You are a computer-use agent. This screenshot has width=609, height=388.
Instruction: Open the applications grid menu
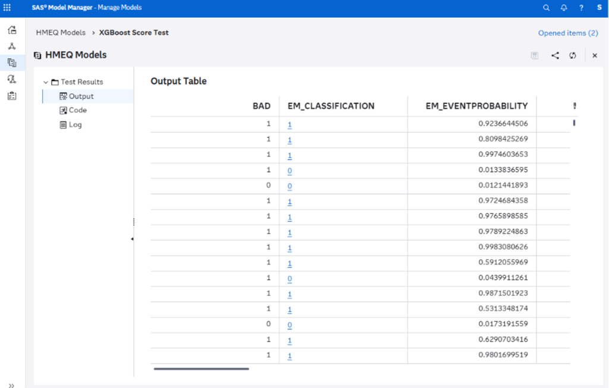coord(7,8)
